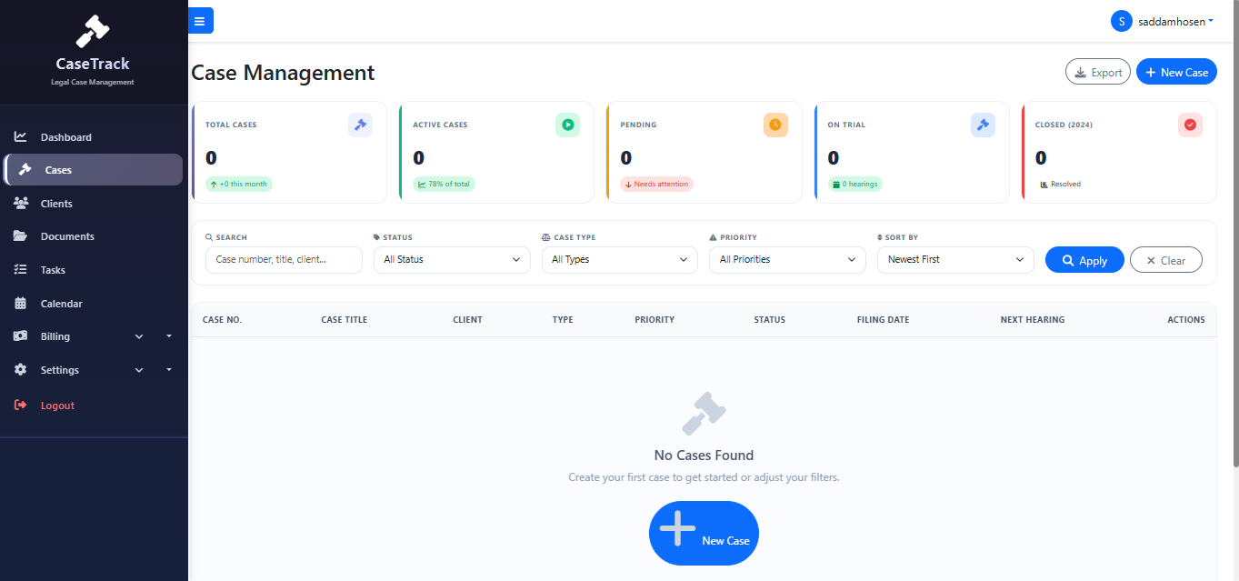This screenshot has width=1239, height=581.
Task: Click the TYPE column header
Action: pos(563,320)
